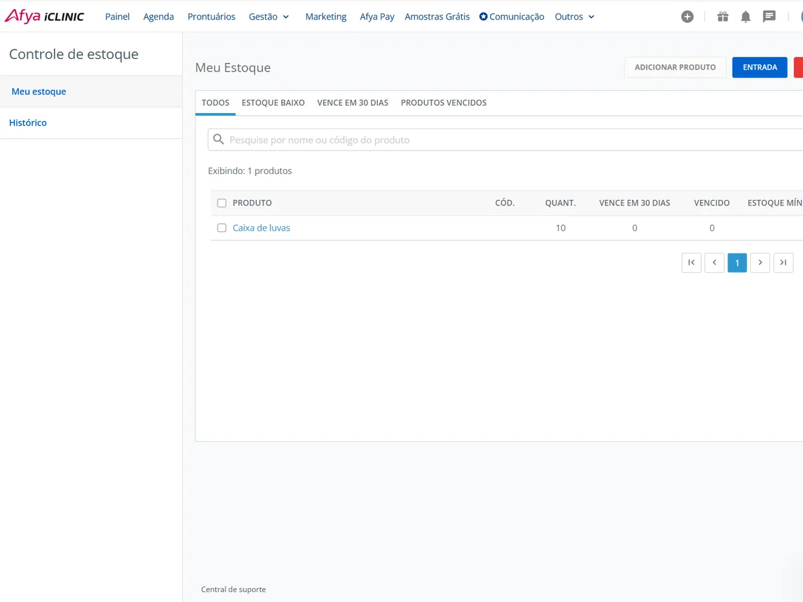Click the quantity value 10
This screenshot has height=602, width=803.
pyautogui.click(x=561, y=228)
